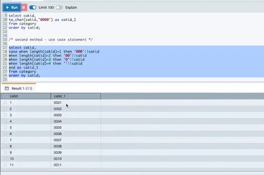Screen dimensions: 264x175
Task: Click the 'end as catid_1' line in editor
Action: pyautogui.click(x=23, y=67)
